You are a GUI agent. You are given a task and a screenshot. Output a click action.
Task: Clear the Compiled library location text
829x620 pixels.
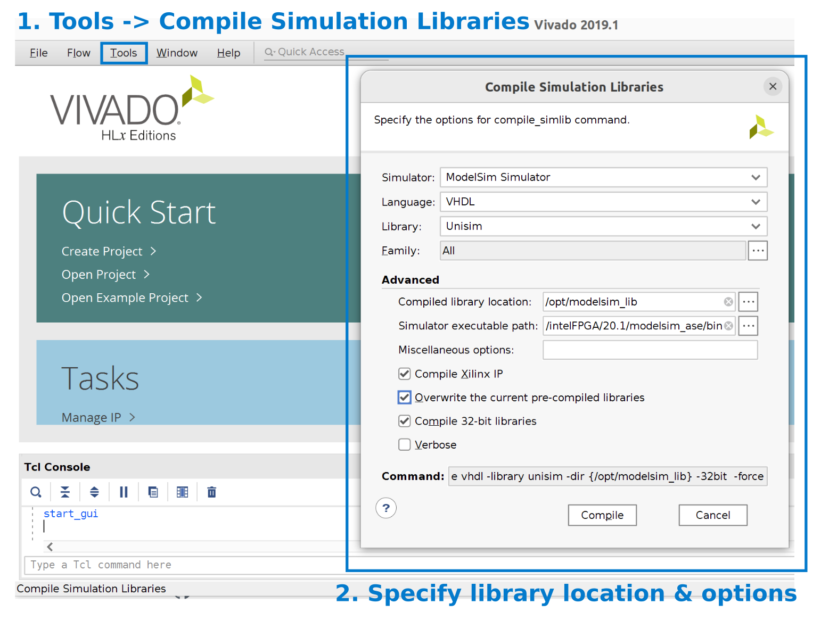728,302
